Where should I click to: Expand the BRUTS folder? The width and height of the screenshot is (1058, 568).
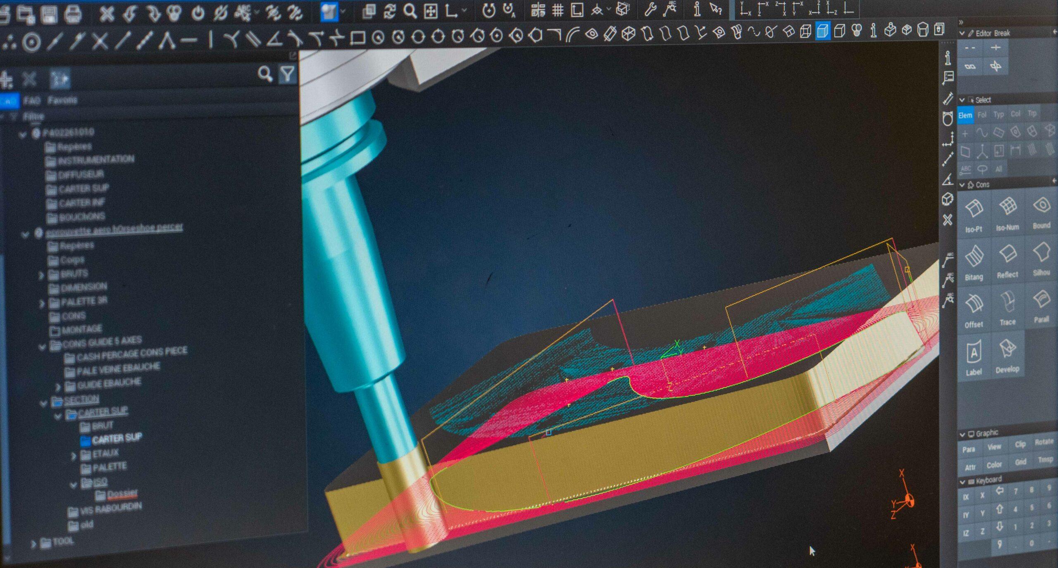[x=41, y=275]
